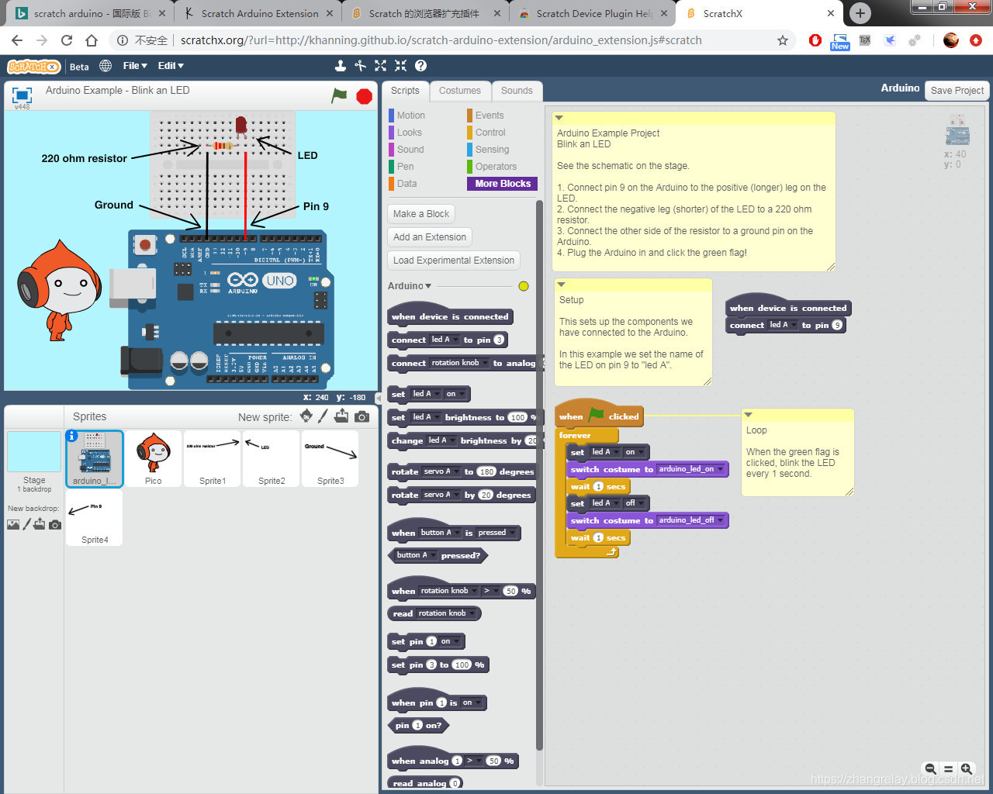This screenshot has width=993, height=794.
Task: Upload sprite from file icon
Action: pos(341,416)
